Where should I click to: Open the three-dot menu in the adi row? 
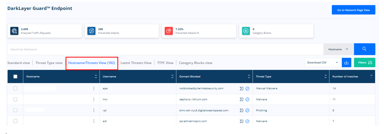click(94, 121)
